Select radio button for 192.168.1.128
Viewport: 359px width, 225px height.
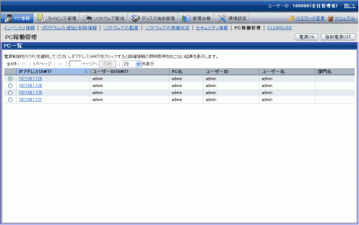tap(10, 79)
